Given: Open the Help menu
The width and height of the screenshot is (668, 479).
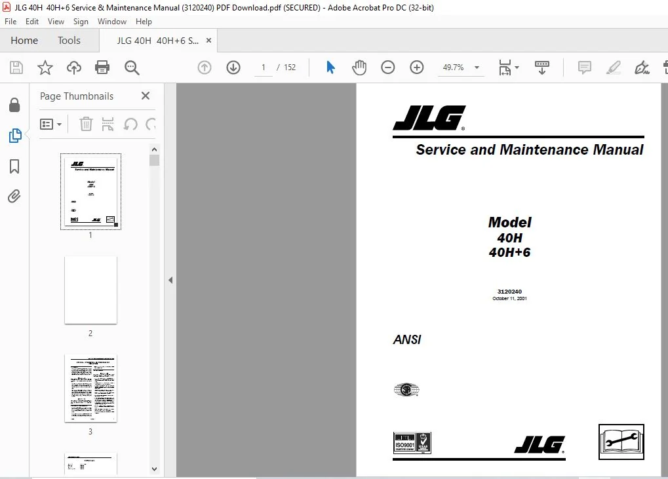Looking at the screenshot, I should tap(144, 21).
